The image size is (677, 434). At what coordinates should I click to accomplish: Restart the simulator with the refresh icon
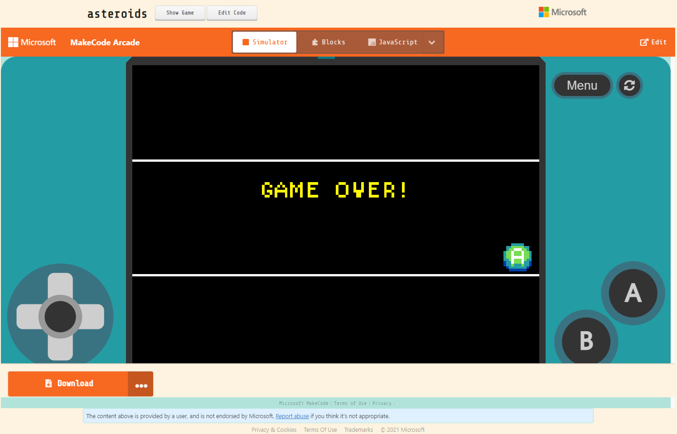coord(629,85)
